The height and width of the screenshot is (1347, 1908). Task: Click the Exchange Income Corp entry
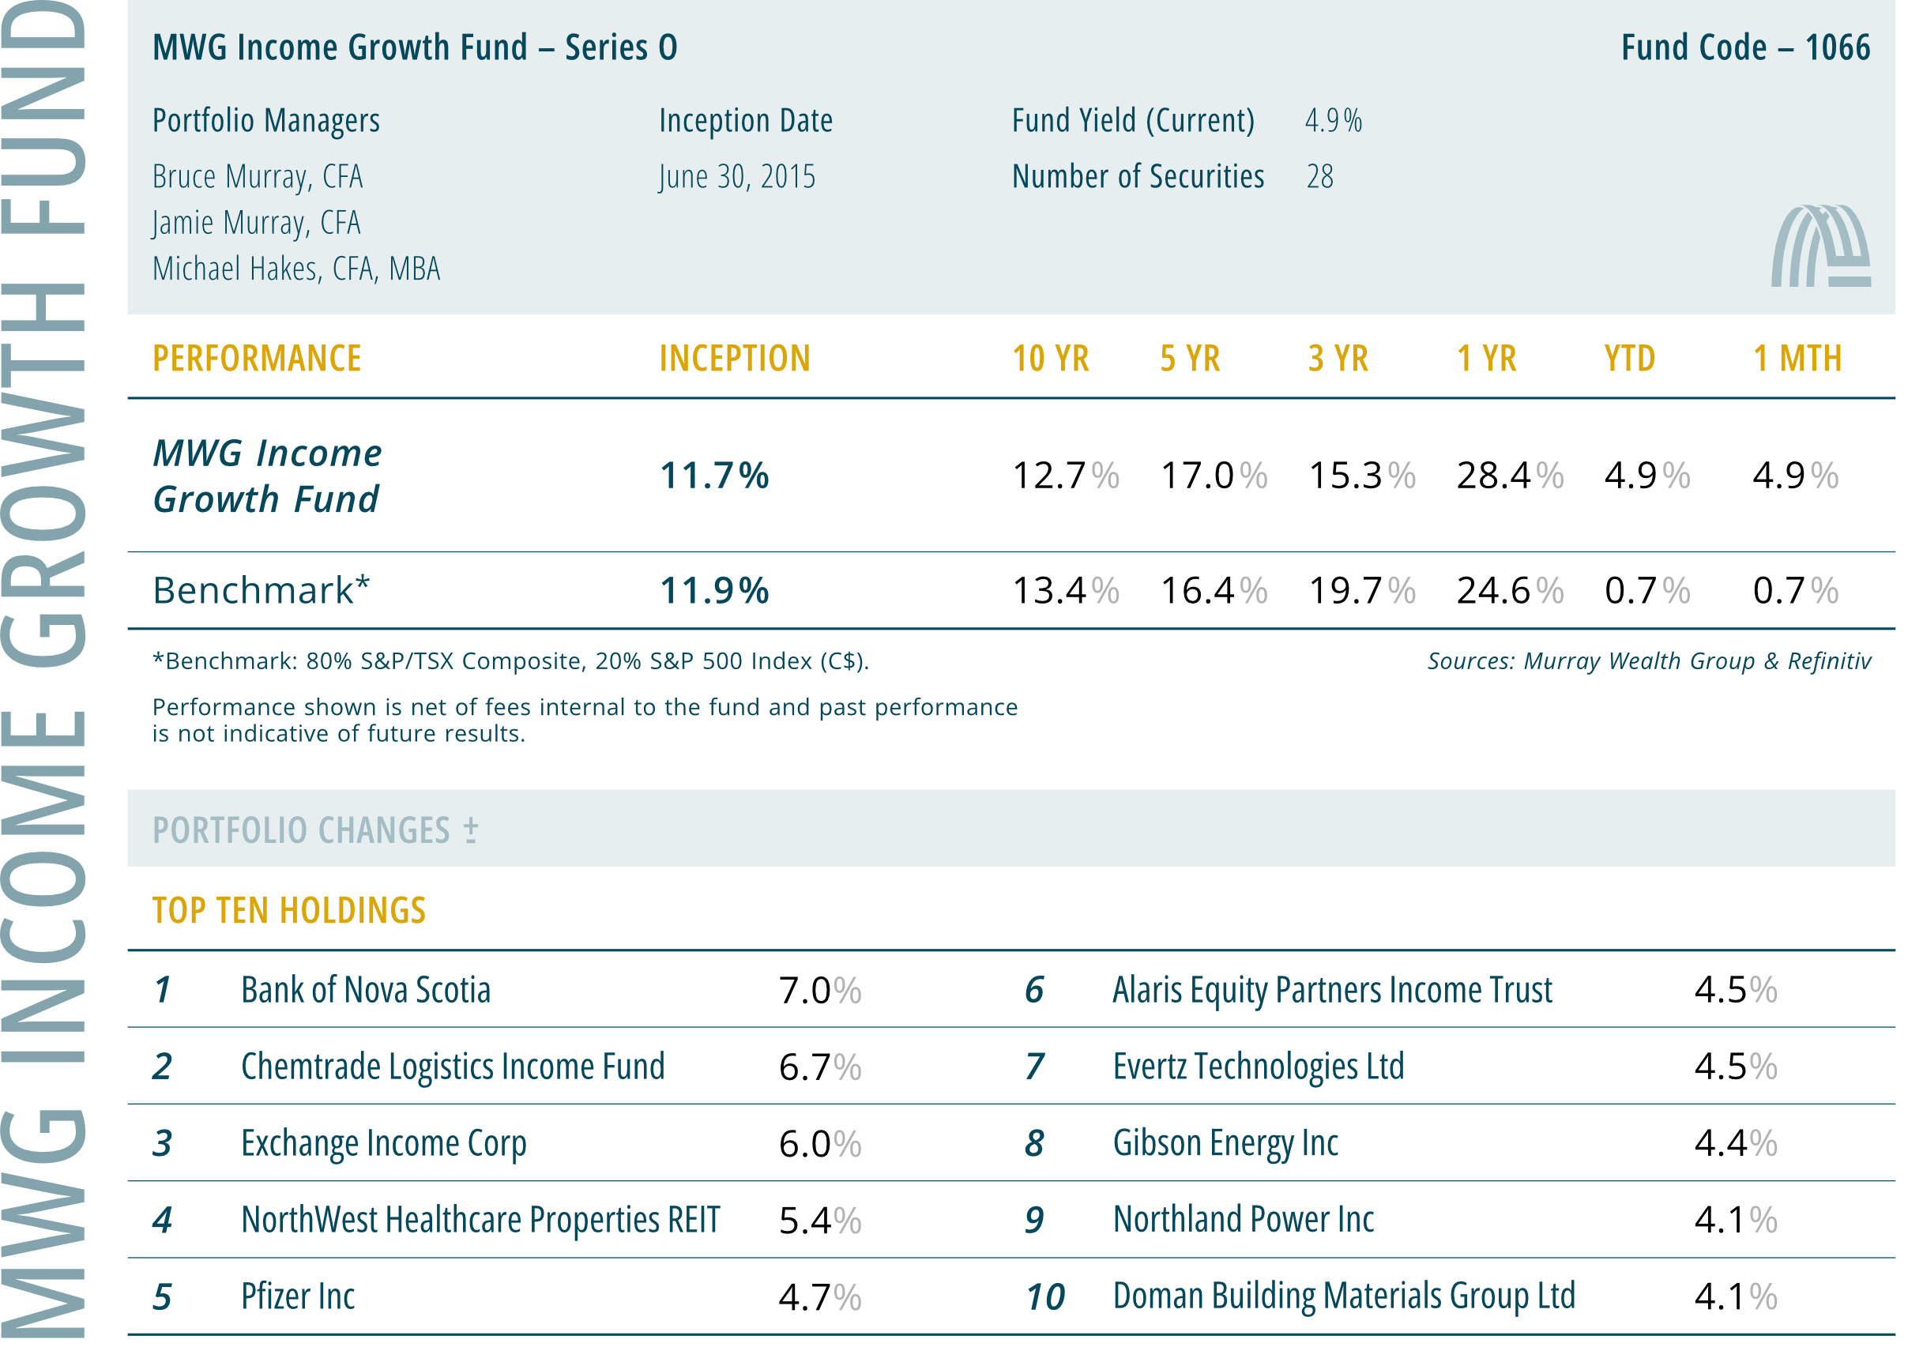[383, 1143]
